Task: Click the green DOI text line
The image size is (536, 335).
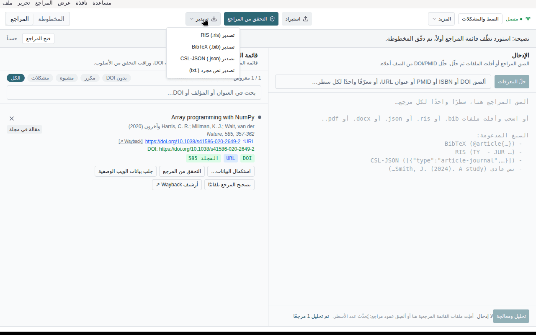Action: (x=201, y=149)
